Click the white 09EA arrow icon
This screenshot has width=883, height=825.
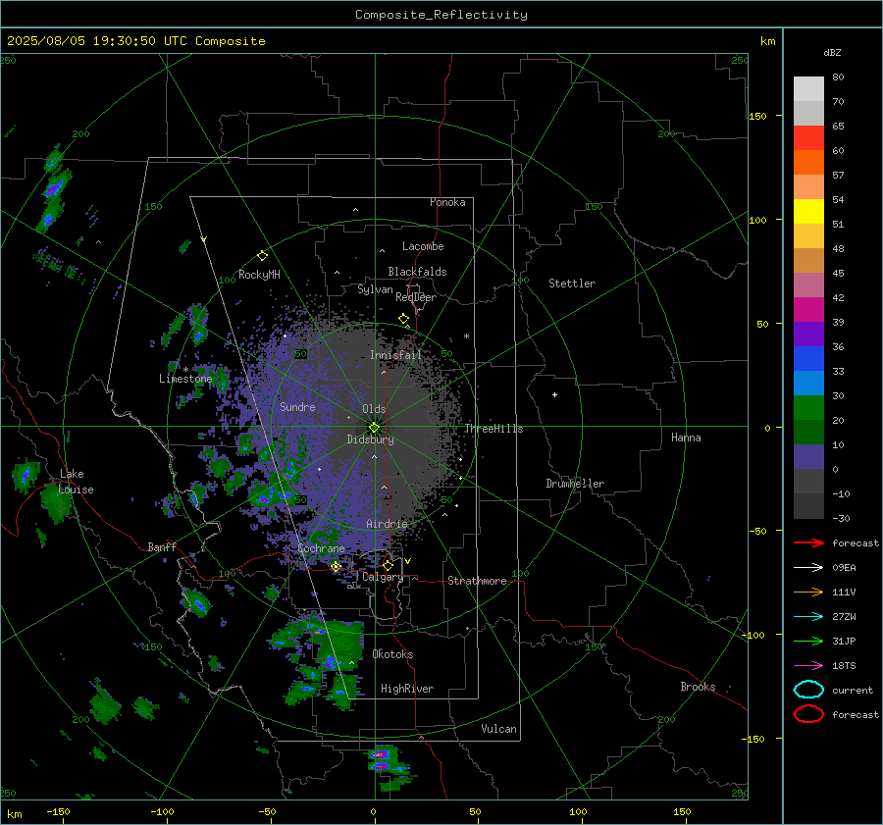click(x=808, y=567)
